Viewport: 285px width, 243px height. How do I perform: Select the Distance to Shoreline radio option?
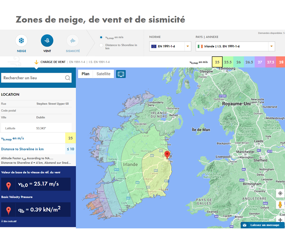point(101,45)
